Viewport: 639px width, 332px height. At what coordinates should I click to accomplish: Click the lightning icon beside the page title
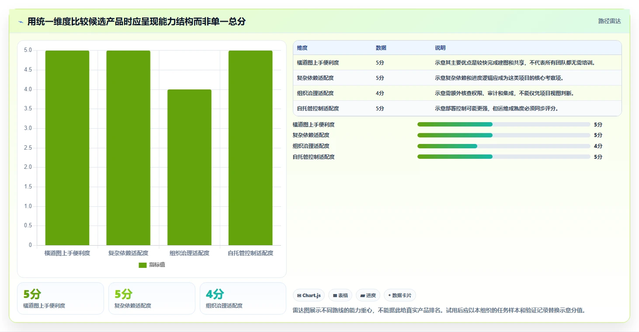click(x=21, y=21)
